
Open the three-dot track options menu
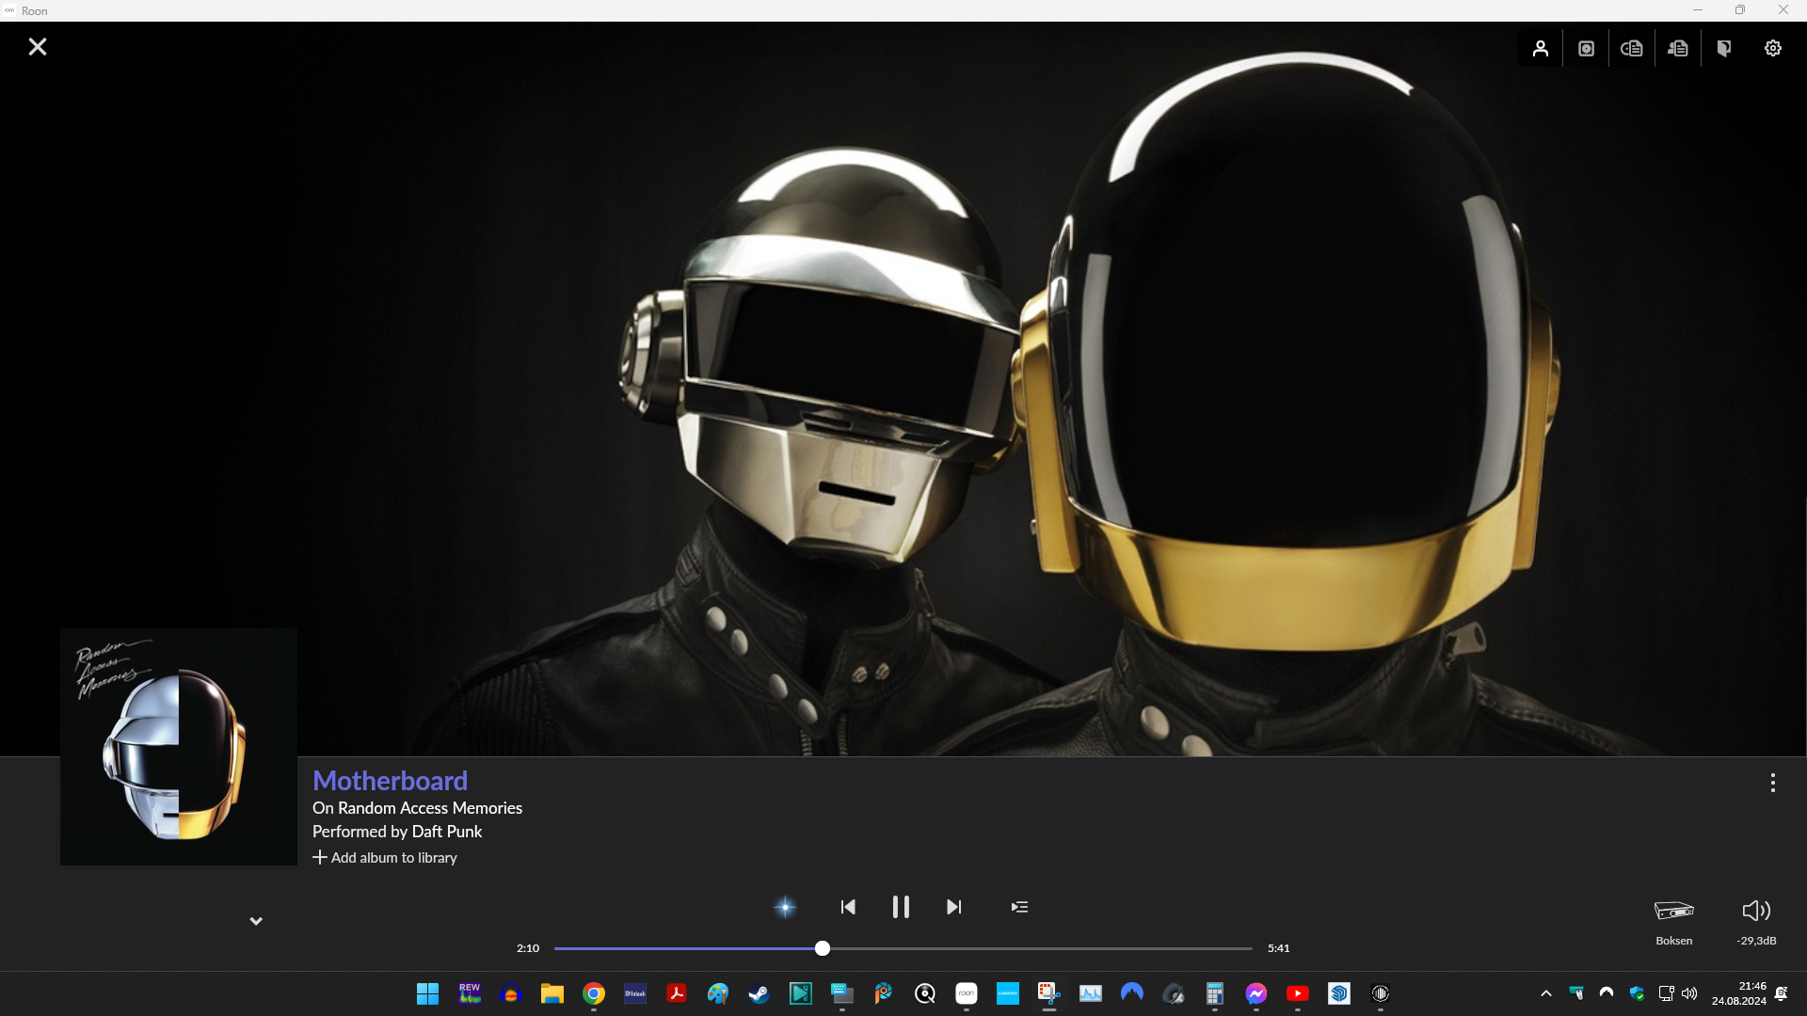(1773, 783)
